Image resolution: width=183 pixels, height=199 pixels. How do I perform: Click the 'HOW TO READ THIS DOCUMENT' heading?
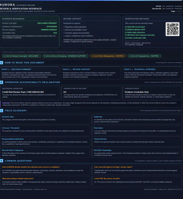(25, 63)
